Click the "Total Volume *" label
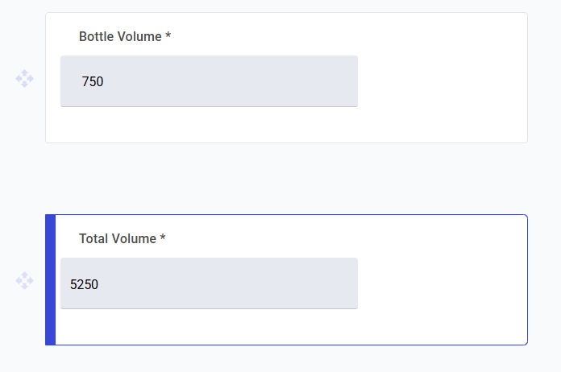 122,239
